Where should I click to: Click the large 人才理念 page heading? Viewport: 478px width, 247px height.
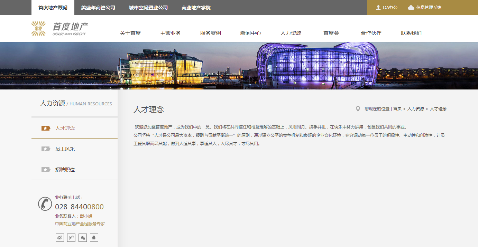[149, 110]
